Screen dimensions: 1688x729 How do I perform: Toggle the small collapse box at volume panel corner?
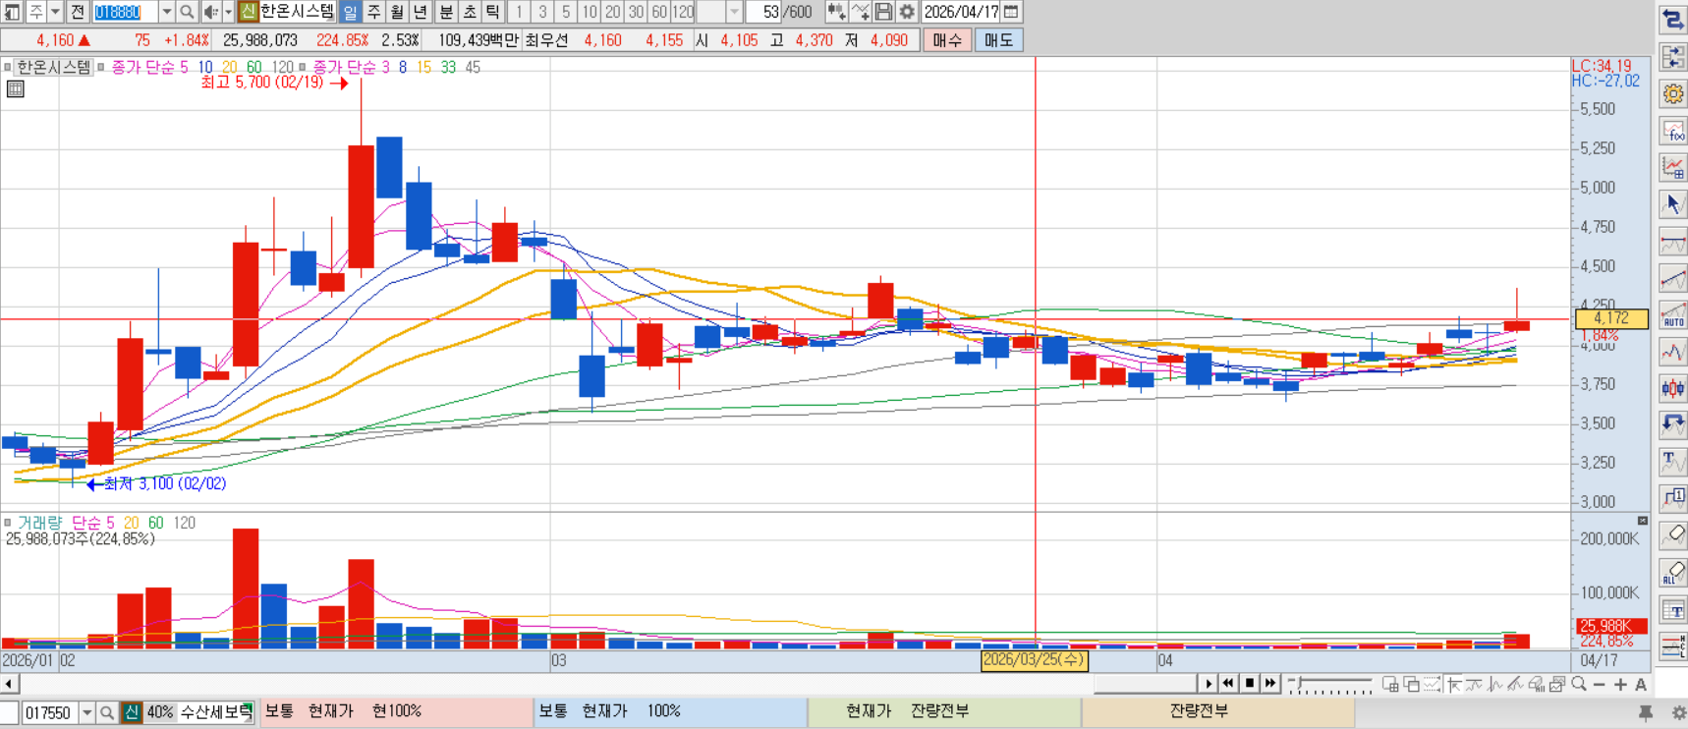(x=1643, y=520)
